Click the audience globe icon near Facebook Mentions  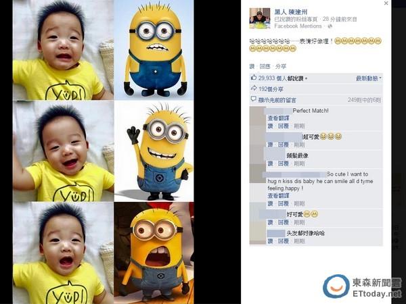pos(330,26)
